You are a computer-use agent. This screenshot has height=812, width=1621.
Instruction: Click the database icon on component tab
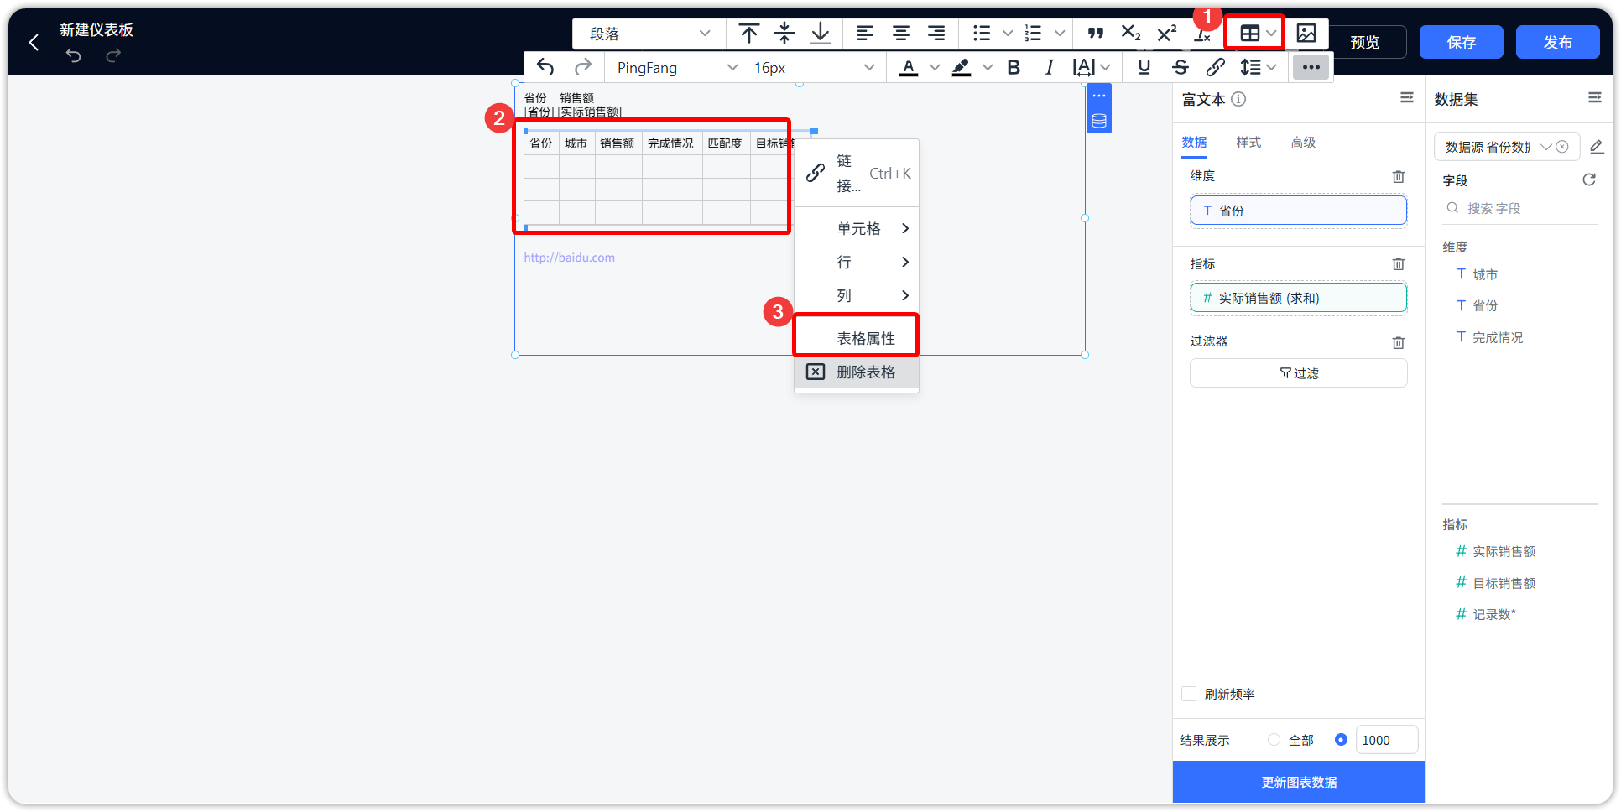click(1099, 122)
